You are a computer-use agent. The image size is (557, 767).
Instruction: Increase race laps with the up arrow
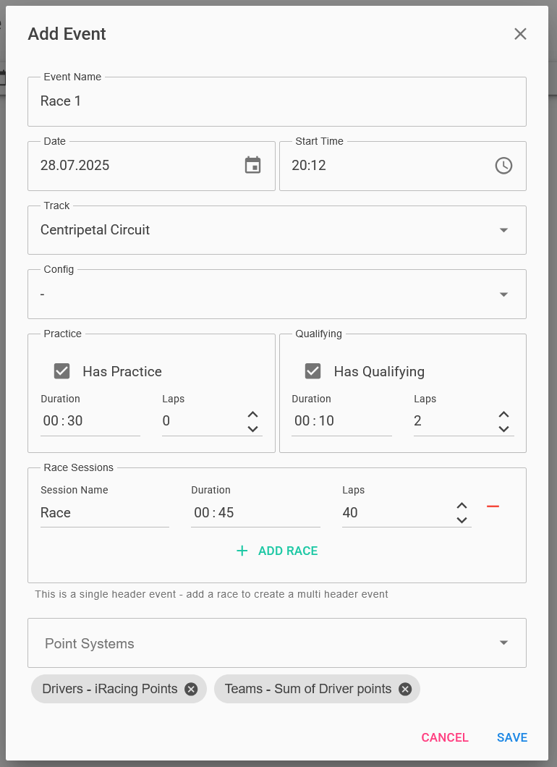point(462,506)
